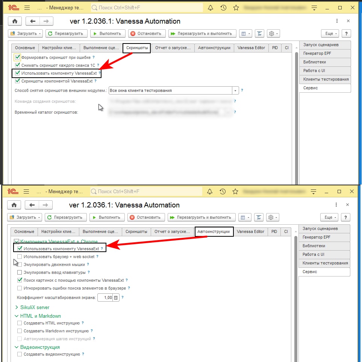
Task: Click favorites star in top window
Action: 236,8
